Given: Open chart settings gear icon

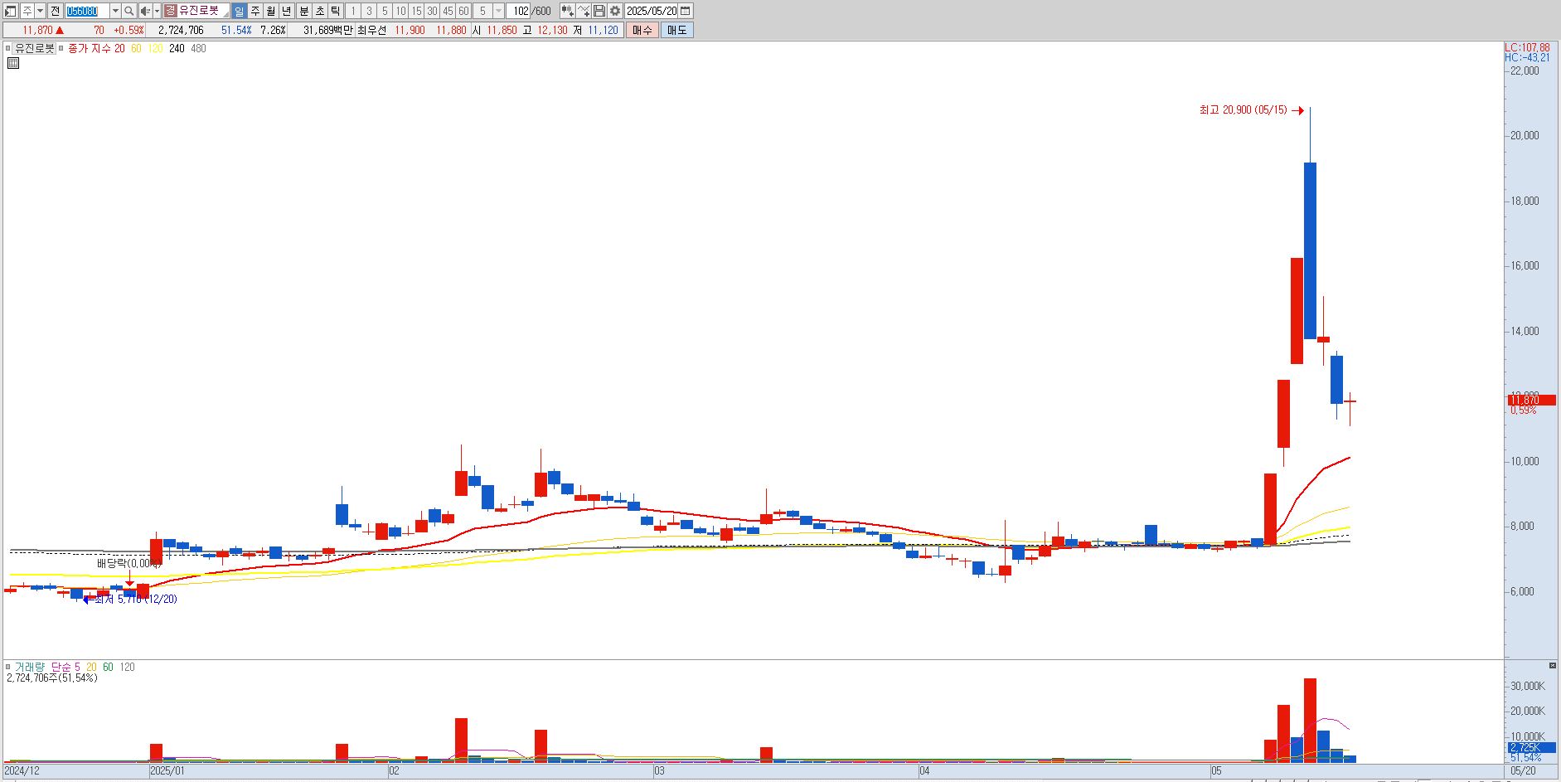Looking at the screenshot, I should pyautogui.click(x=615, y=11).
